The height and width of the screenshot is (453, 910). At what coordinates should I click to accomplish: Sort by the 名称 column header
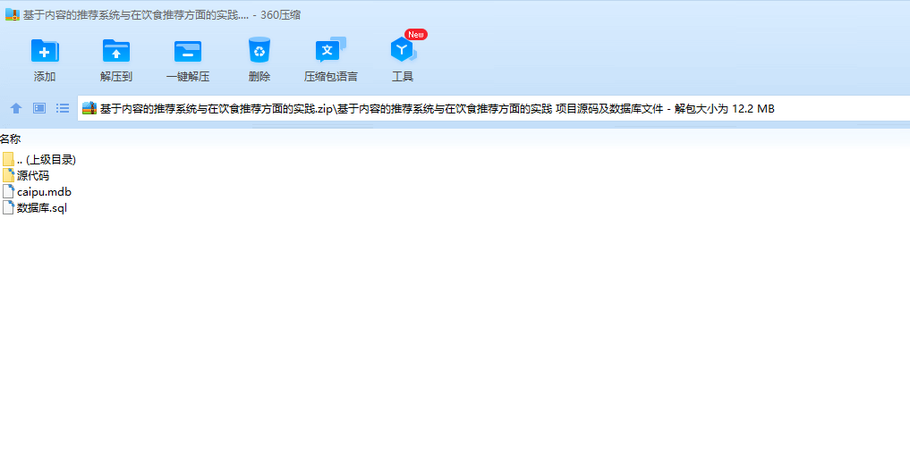click(11, 139)
